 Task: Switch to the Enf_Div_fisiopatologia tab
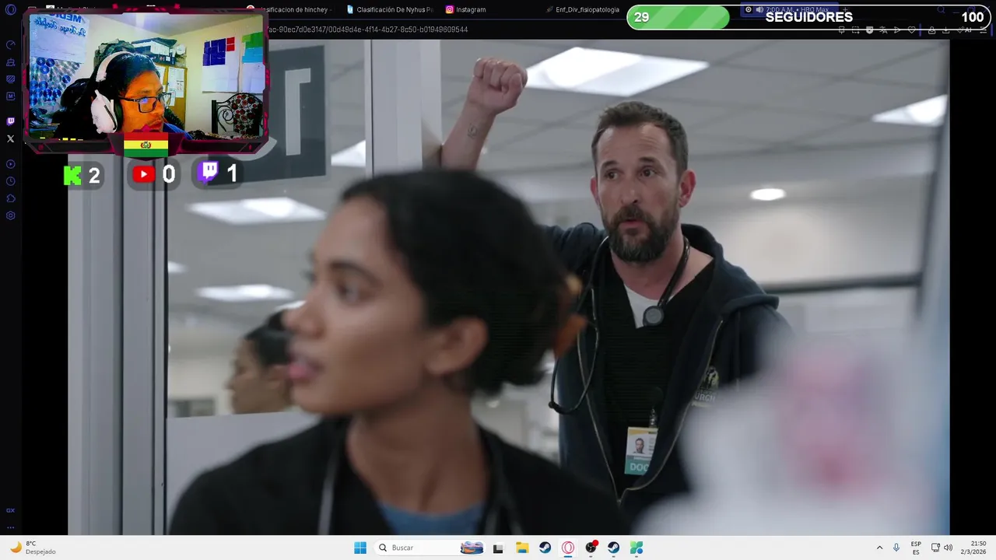click(x=584, y=9)
